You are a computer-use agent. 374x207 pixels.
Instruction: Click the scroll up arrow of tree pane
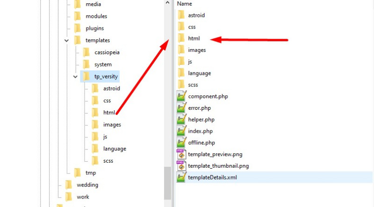tap(167, 3)
